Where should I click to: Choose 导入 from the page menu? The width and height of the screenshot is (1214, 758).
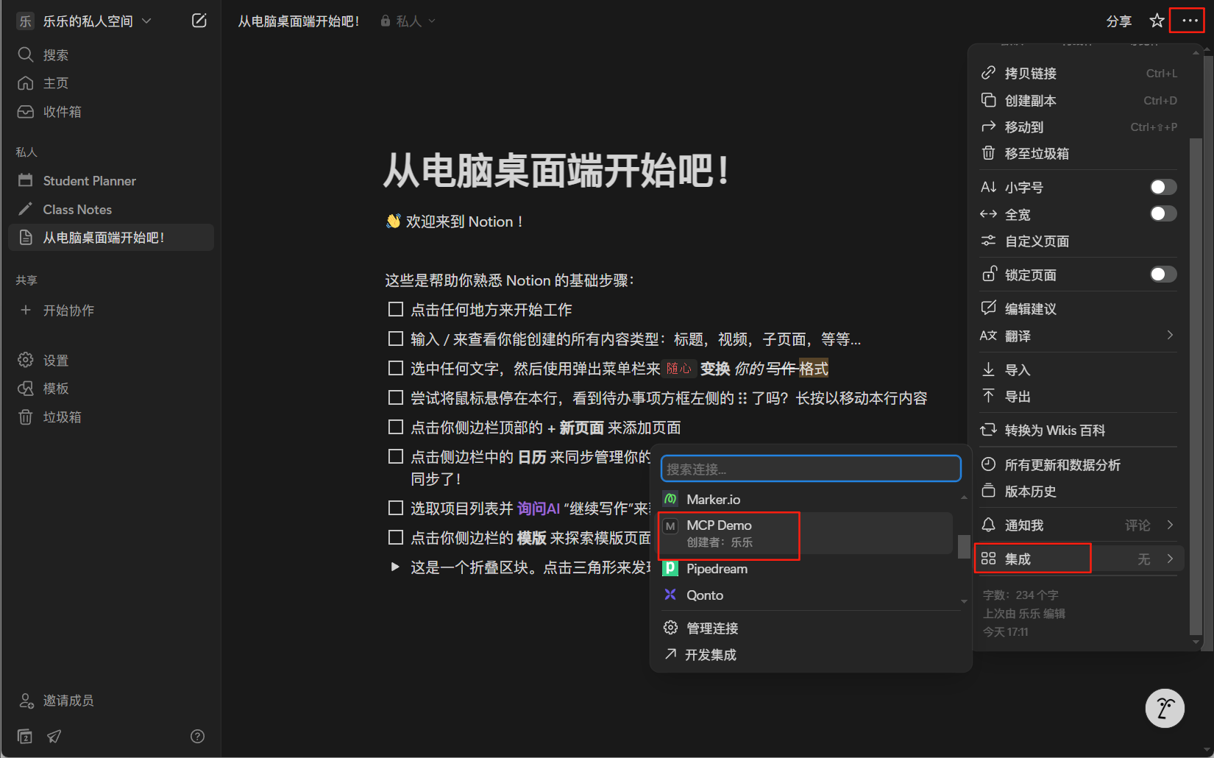tap(1078, 369)
